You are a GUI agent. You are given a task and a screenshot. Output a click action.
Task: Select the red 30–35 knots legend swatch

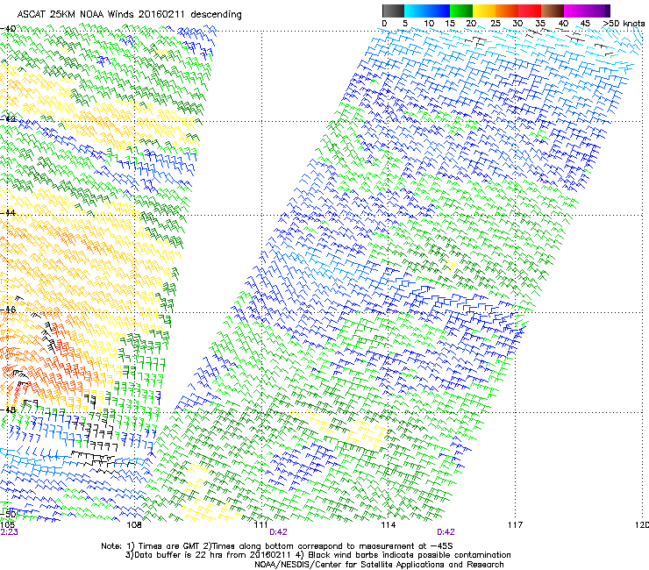[x=530, y=11]
